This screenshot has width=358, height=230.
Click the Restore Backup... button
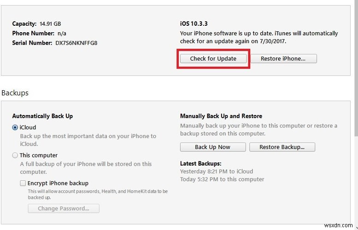coord(282,147)
